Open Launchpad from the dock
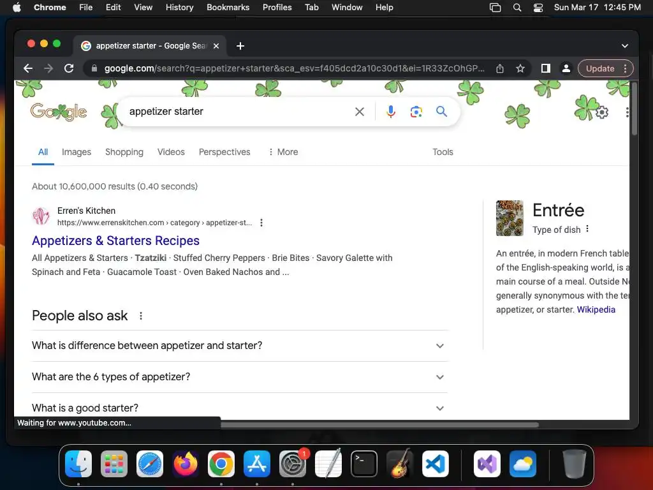 point(114,464)
